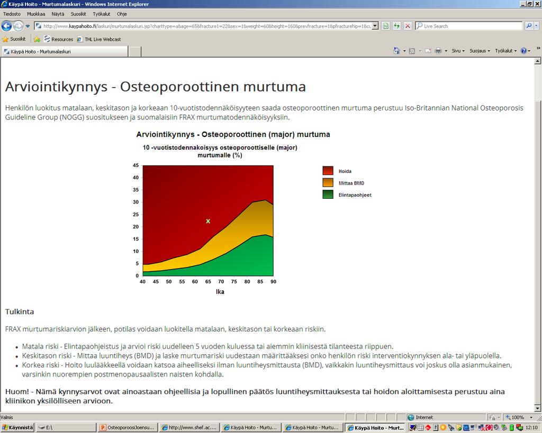The width and height of the screenshot is (542, 433).
Task: Click the page scrollbar up arrow
Action: click(x=538, y=61)
